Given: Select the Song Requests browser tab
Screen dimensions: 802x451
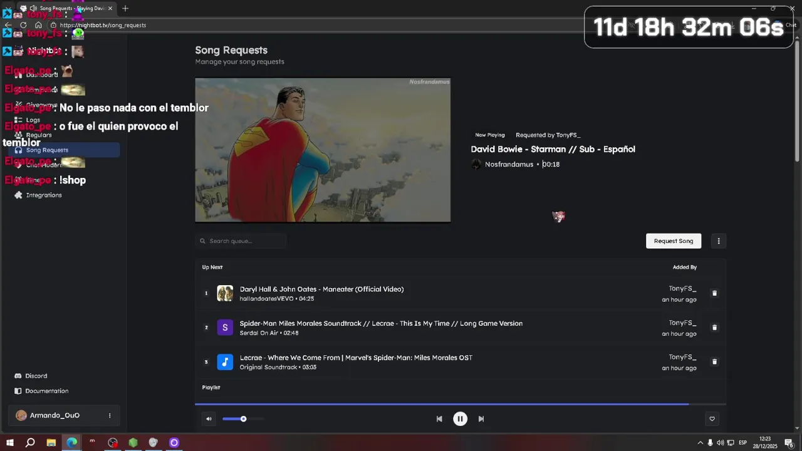Looking at the screenshot, I should (x=67, y=8).
